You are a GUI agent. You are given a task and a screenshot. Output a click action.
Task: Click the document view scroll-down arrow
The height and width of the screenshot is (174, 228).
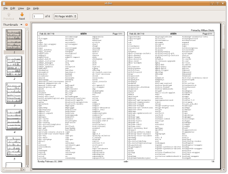coord(224,170)
